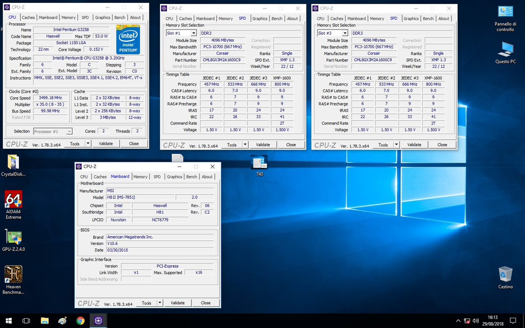Viewport: 525px width, 328px height.
Task: Launch Google Chrome from taskbar
Action: click(x=80, y=321)
